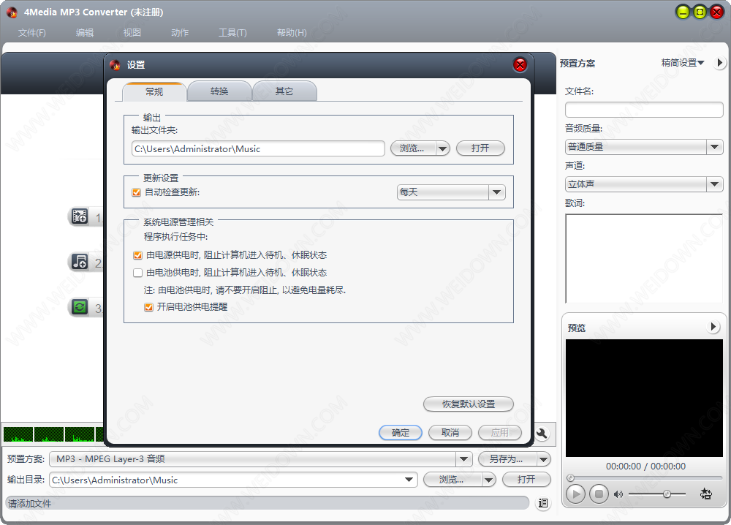731x525 pixels.
Task: Click the output folder path field in dialog
Action: (x=258, y=148)
